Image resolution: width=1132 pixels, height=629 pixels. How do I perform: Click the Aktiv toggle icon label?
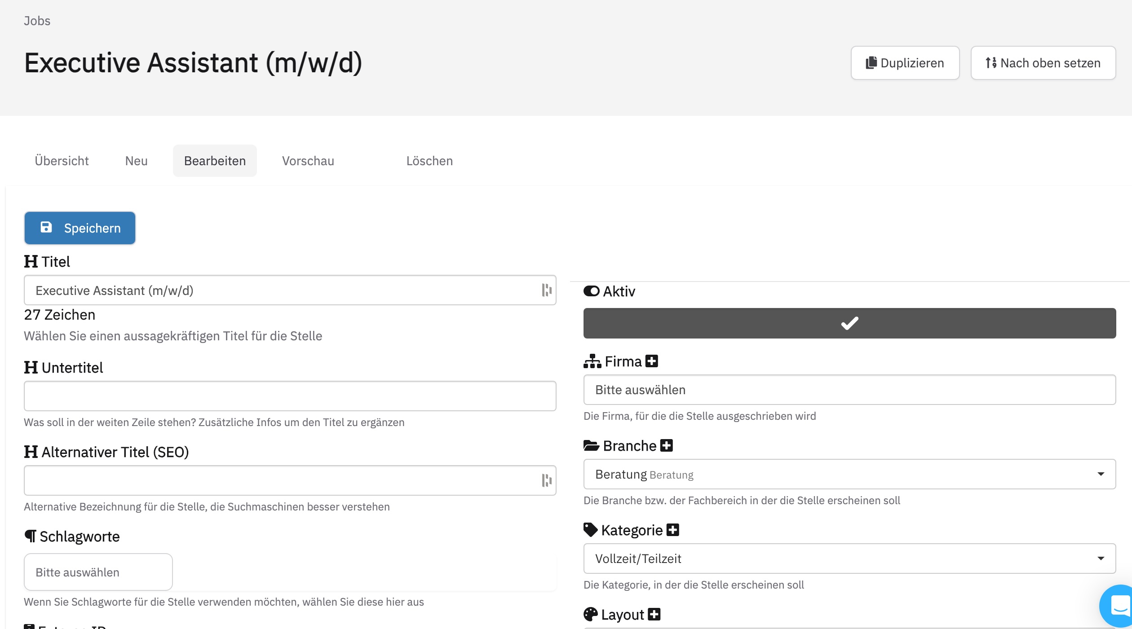591,291
